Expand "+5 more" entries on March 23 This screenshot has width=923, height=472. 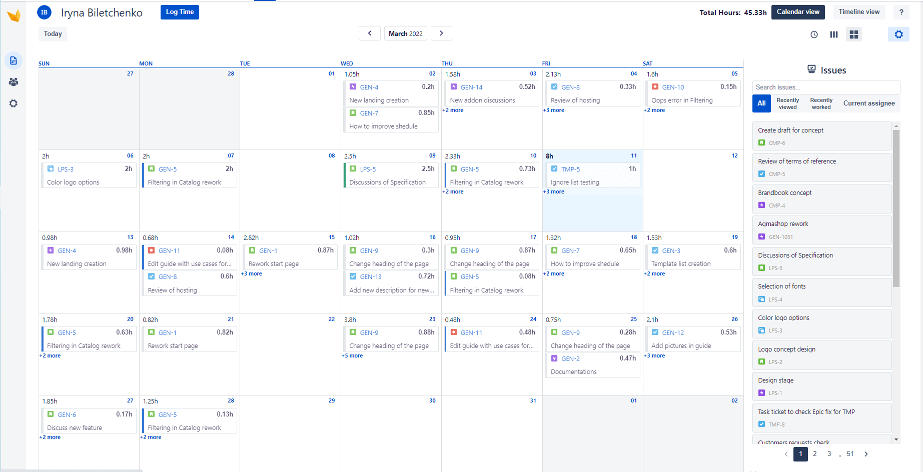pyautogui.click(x=352, y=355)
